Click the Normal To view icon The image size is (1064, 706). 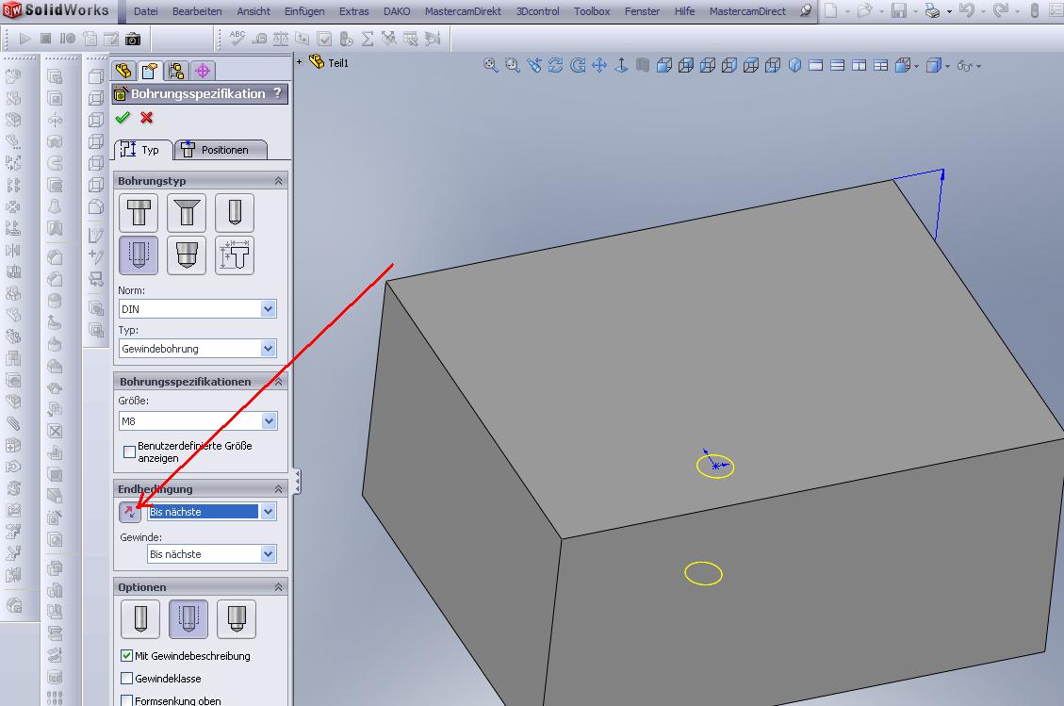click(x=621, y=65)
